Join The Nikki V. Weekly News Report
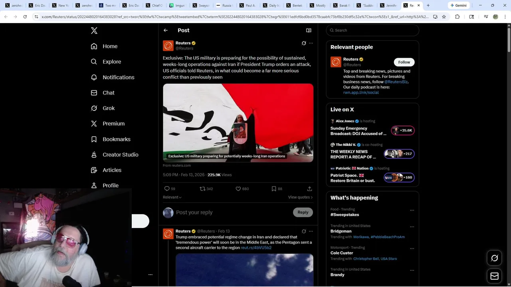This screenshot has width=511, height=287. (x=399, y=154)
